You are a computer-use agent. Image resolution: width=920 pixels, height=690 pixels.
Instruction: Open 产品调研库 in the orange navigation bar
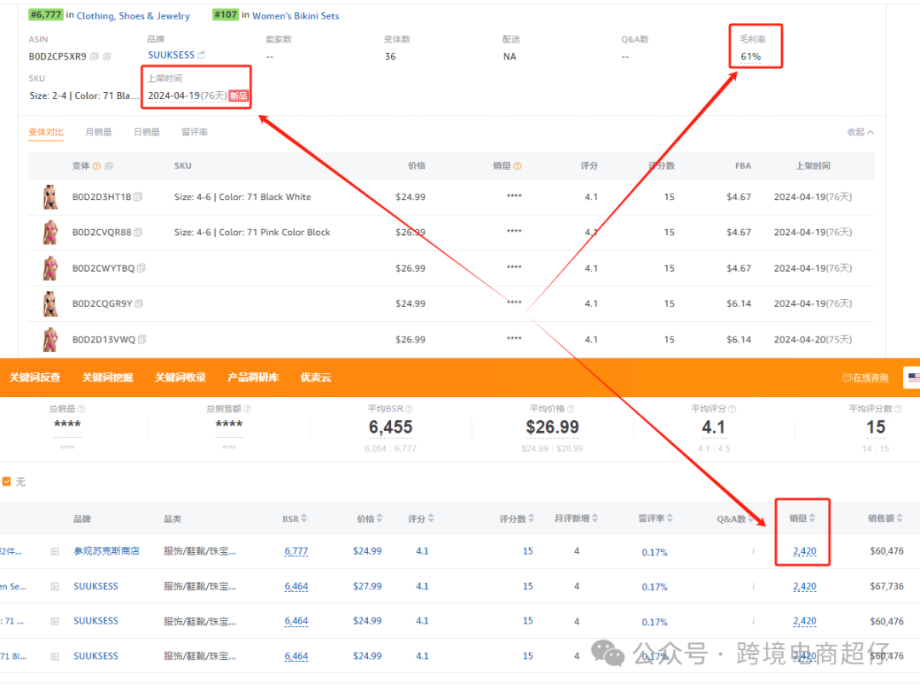pyautogui.click(x=253, y=377)
